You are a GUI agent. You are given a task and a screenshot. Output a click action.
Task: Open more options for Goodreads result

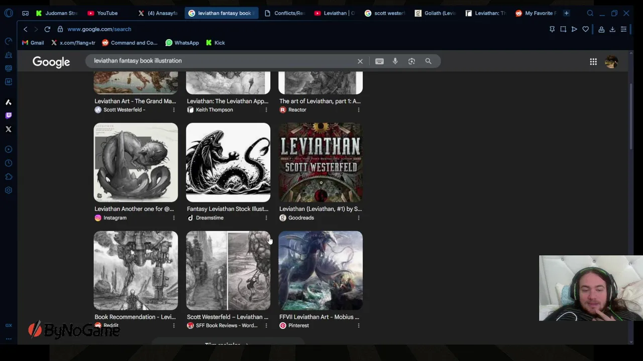coord(358,218)
